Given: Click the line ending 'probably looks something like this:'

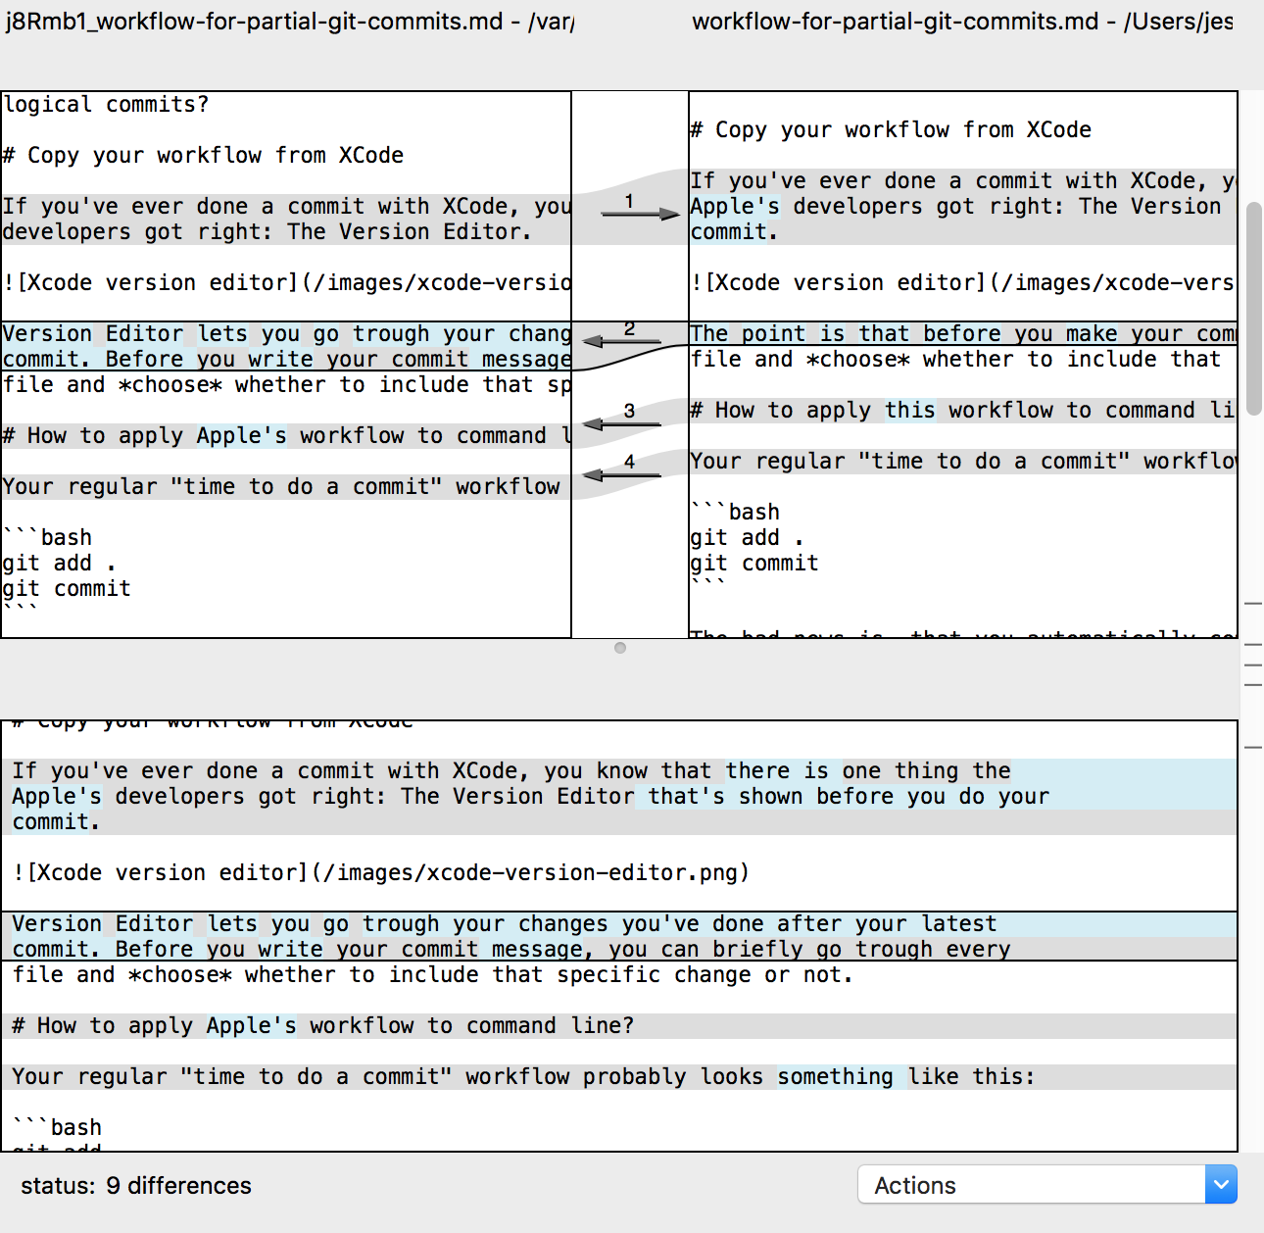Looking at the screenshot, I should (524, 1076).
